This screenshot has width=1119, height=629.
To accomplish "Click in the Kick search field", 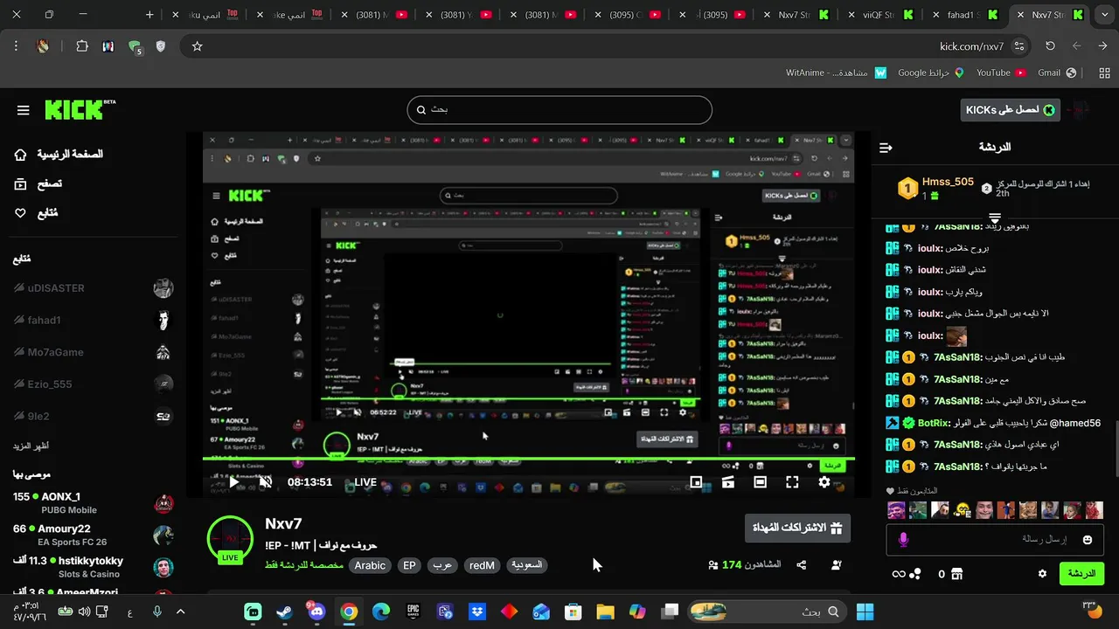I will pyautogui.click(x=559, y=110).
